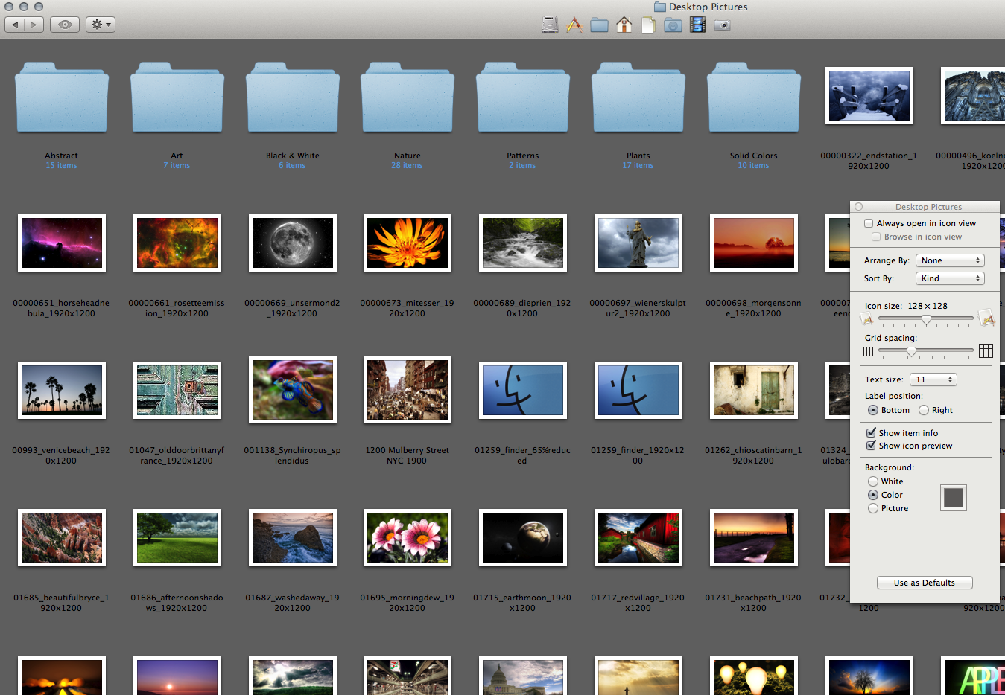Screen dimensions: 1005x695
Task: Open the Plants folder
Action: click(638, 98)
